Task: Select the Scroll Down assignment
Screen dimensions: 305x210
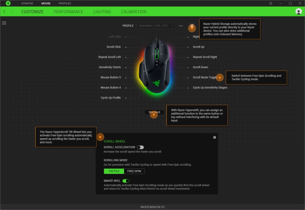Action: (200, 67)
